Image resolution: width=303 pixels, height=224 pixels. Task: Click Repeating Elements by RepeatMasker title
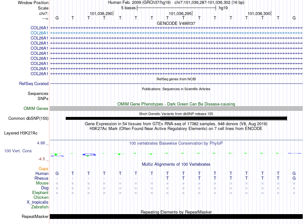click(x=176, y=212)
